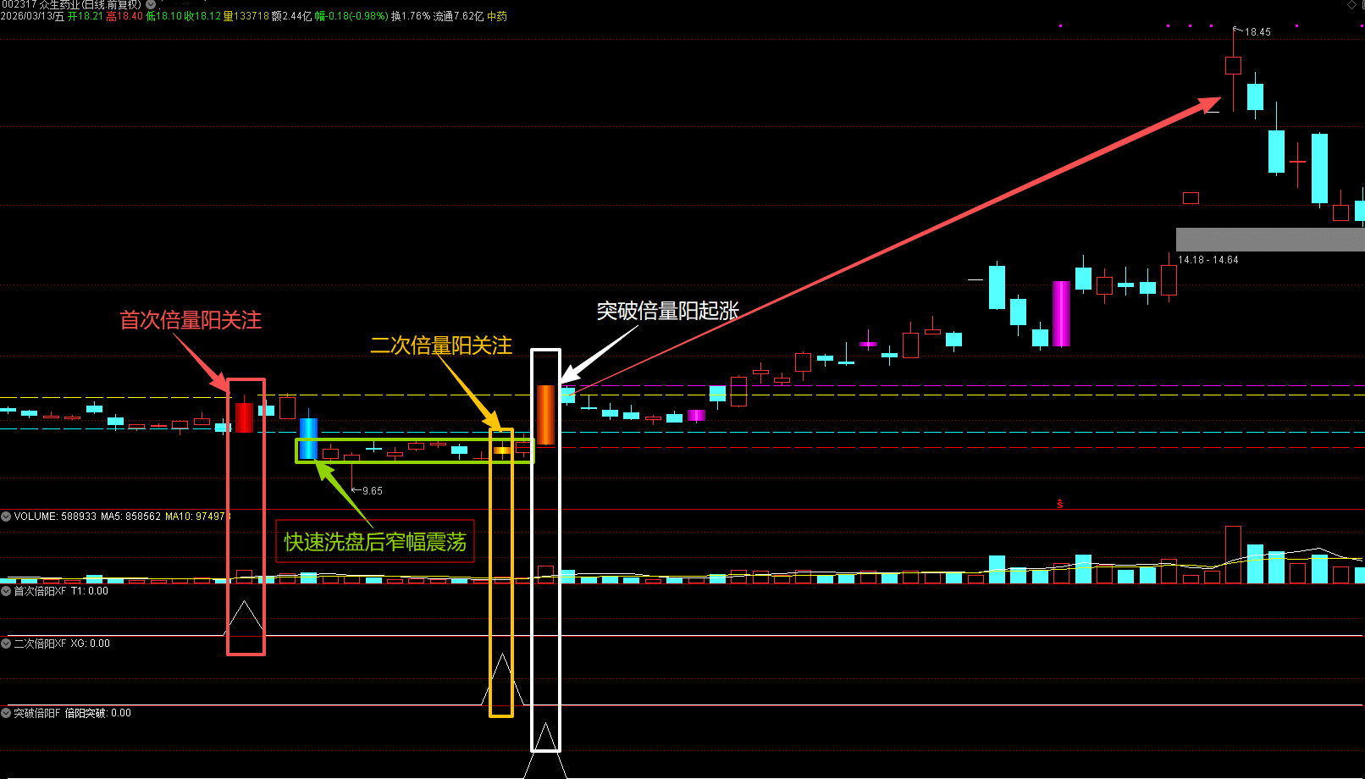
Task: Click the 首次倍量阳关注 annotation label
Action: pos(191,320)
